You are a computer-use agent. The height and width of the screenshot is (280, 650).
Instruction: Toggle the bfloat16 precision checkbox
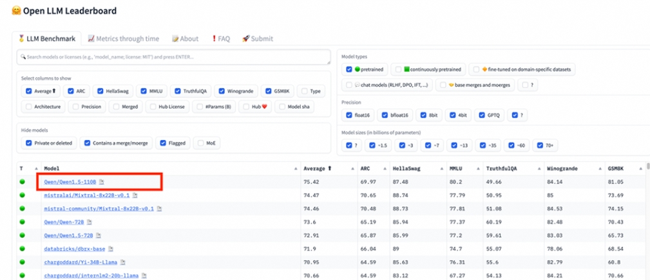pyautogui.click(x=385, y=116)
